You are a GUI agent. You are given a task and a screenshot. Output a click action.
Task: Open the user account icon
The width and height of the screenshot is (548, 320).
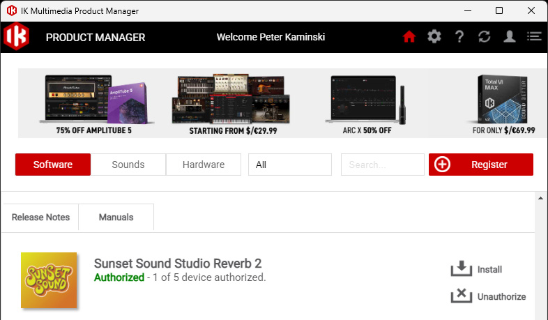click(510, 36)
